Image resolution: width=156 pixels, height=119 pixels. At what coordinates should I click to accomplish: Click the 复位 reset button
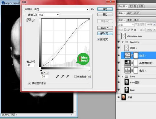click(x=105, y=15)
